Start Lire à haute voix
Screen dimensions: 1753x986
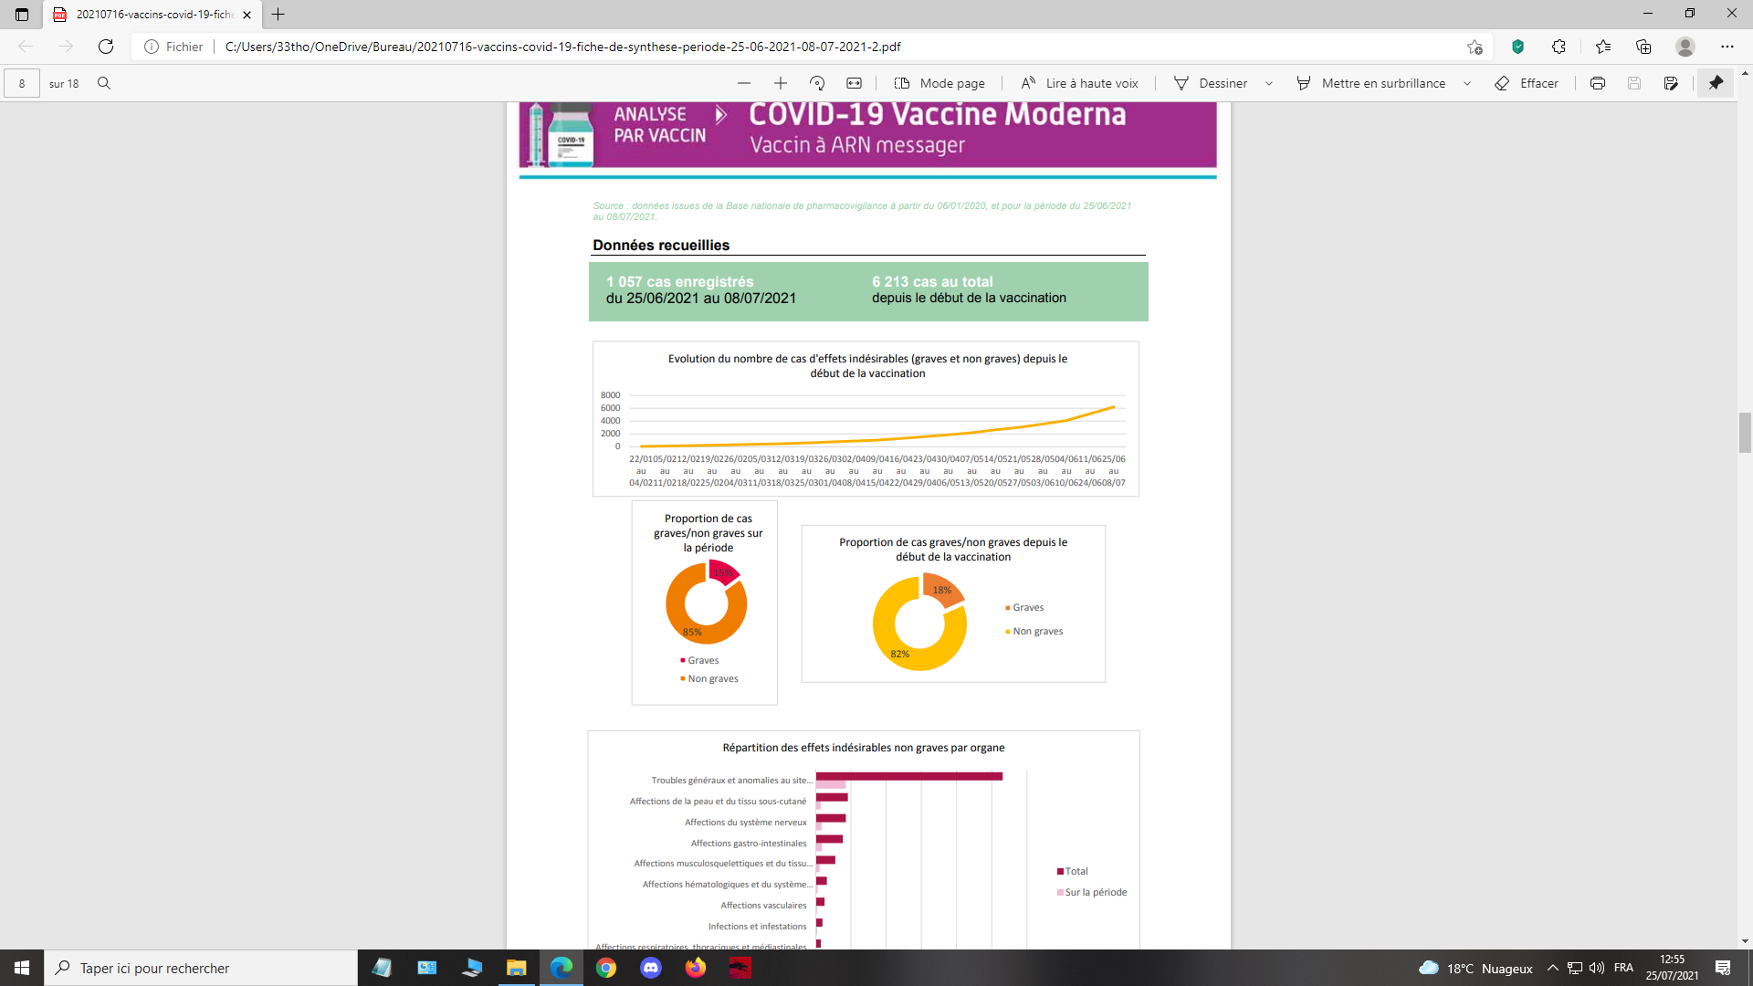tap(1079, 83)
